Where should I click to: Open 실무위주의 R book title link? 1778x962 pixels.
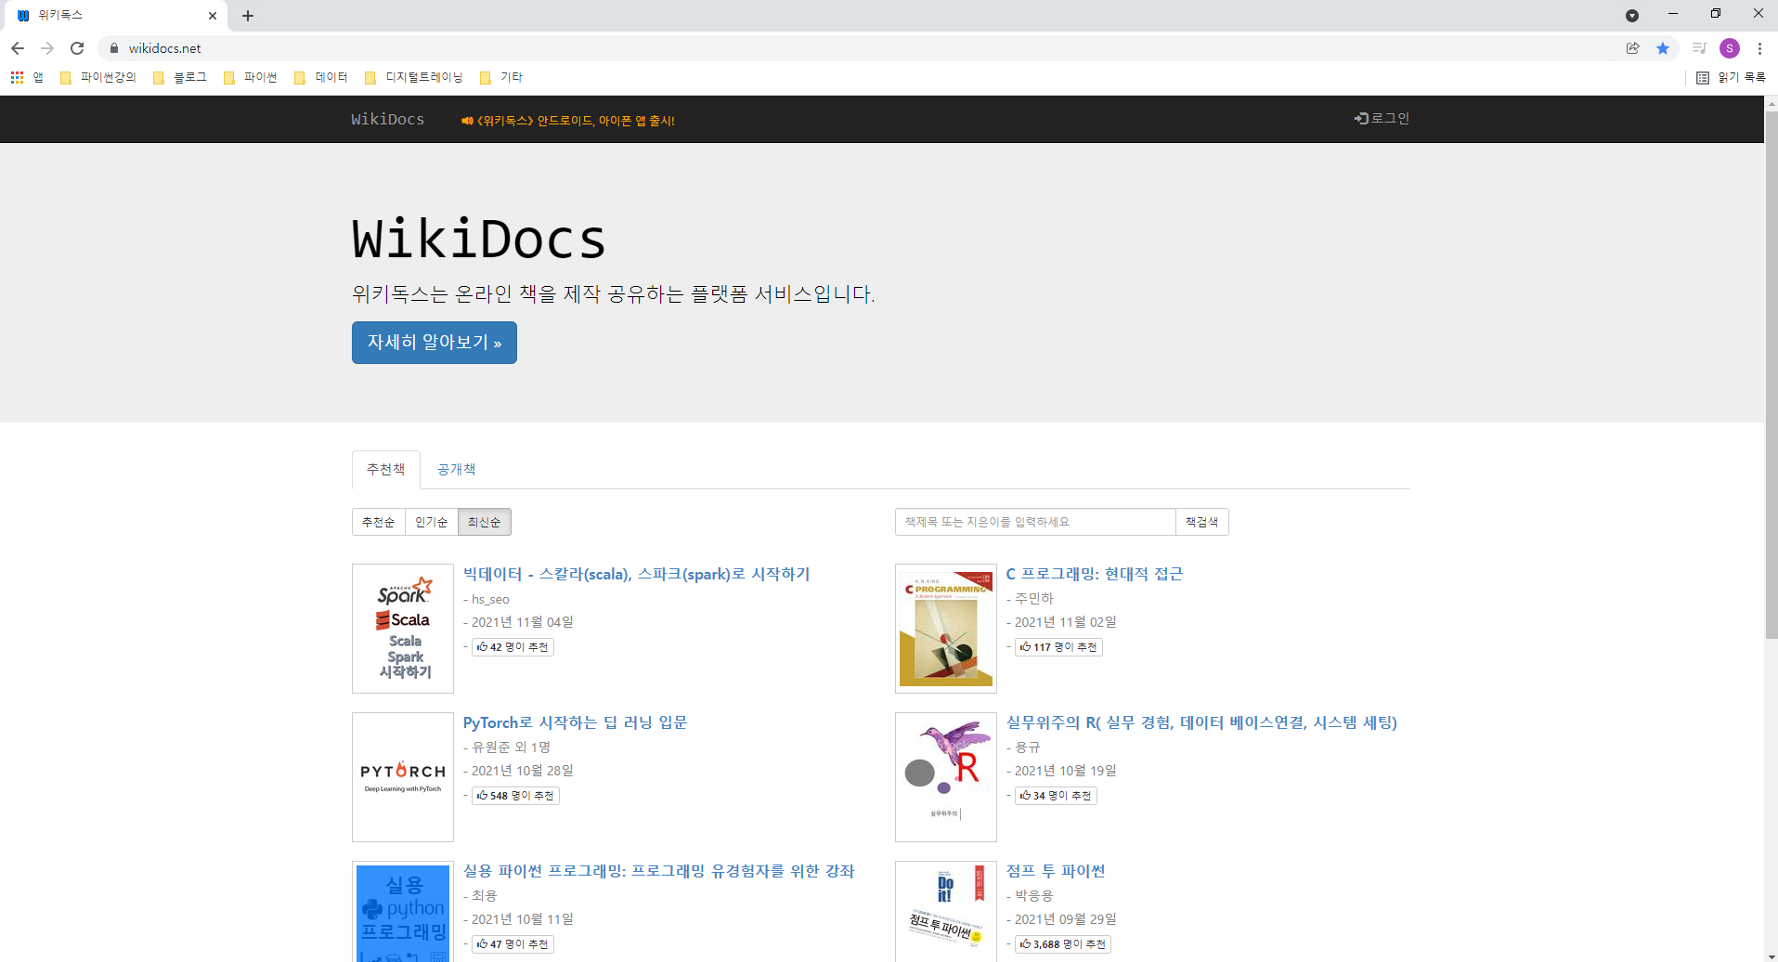(x=1201, y=722)
